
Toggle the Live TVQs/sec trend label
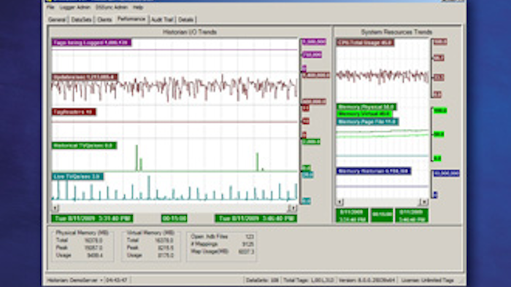click(77, 176)
